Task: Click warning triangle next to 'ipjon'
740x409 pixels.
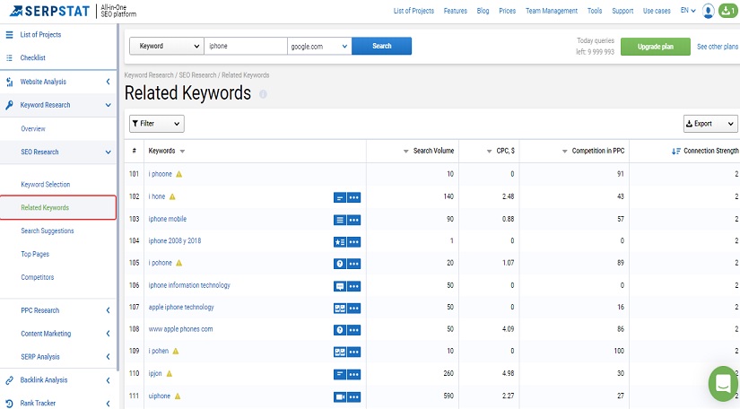Action: click(169, 374)
